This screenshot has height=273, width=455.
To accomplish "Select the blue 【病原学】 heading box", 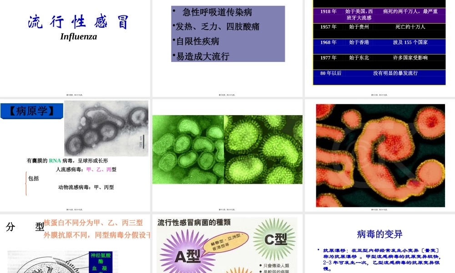I will 31,110.
